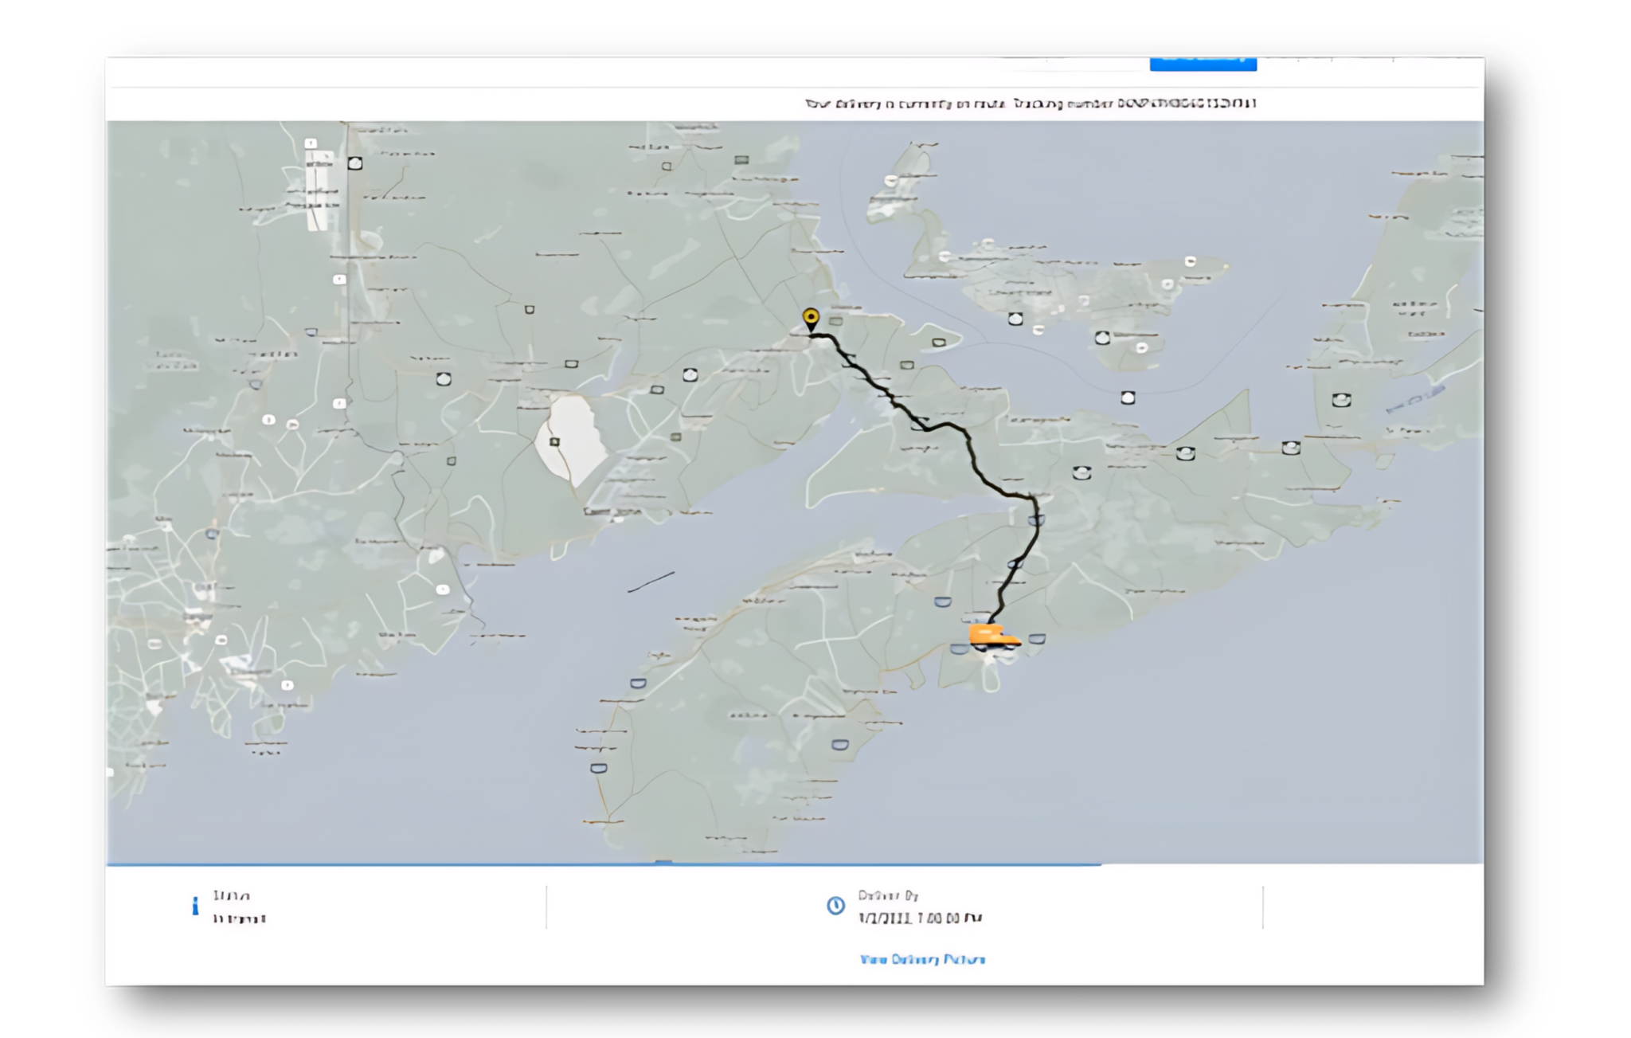Click the tracking number text
Screen dimensions: 1631x1038
[x=1187, y=104]
